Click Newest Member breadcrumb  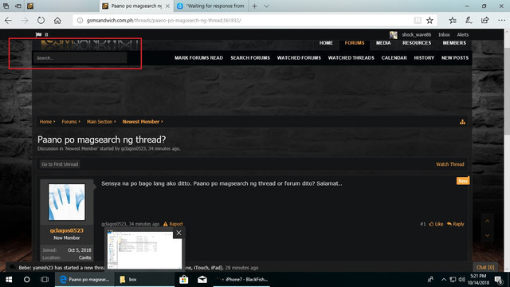[141, 122]
